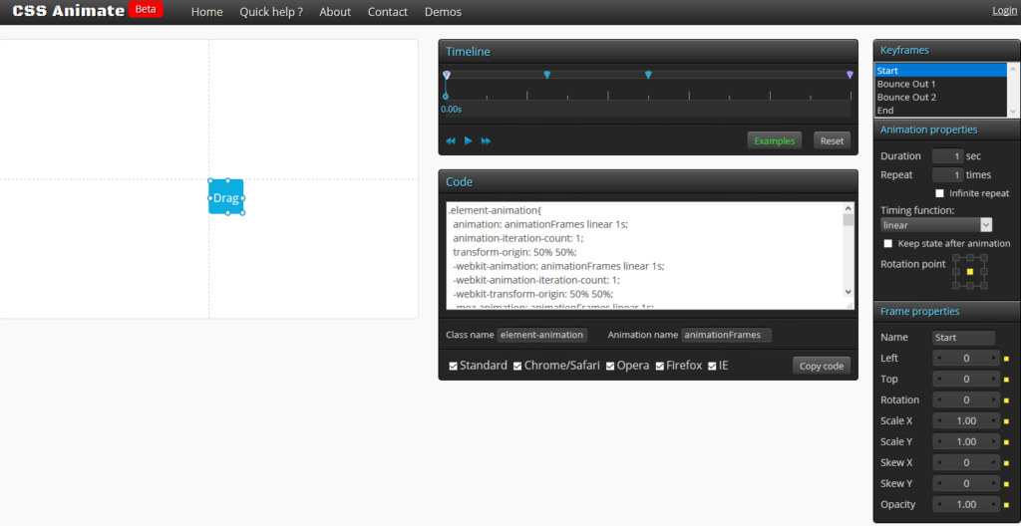Click the yellow square next to Rotation
This screenshot has width=1021, height=526.
click(x=1006, y=400)
